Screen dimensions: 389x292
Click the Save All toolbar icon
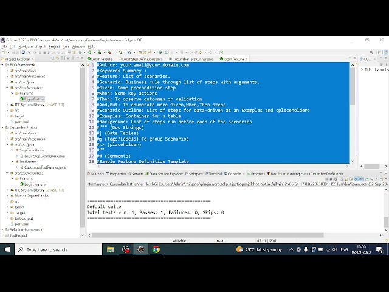click(x=18, y=52)
